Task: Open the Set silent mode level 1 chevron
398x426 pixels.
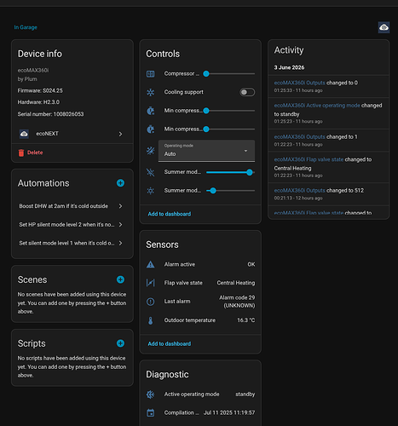Action: [120, 243]
